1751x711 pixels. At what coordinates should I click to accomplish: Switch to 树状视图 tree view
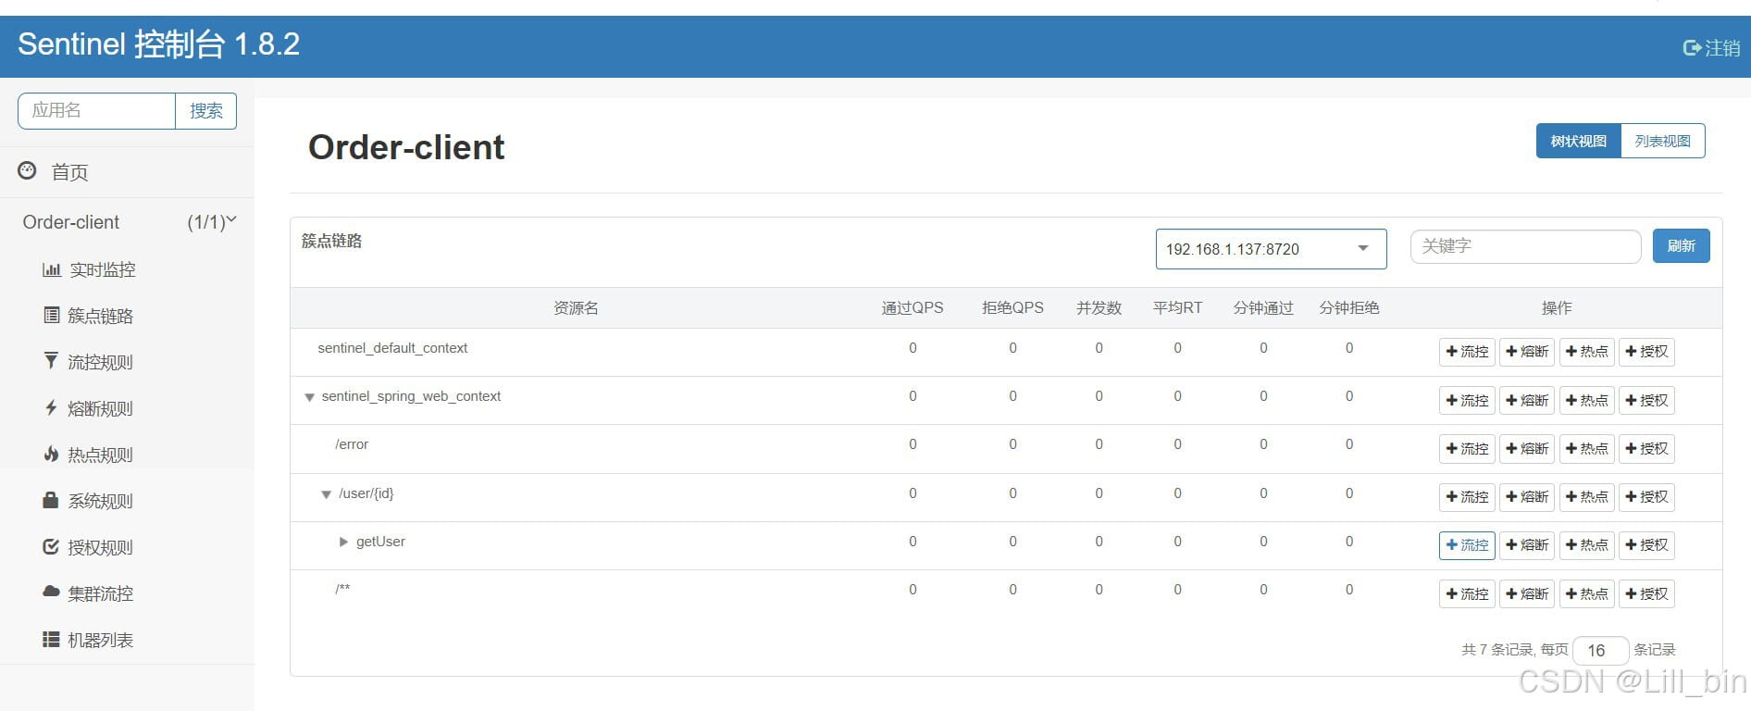coord(1578,141)
